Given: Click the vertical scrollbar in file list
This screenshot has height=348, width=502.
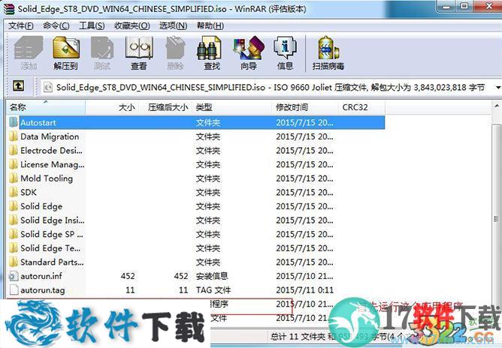Looking at the screenshot, I should pos(496,220).
